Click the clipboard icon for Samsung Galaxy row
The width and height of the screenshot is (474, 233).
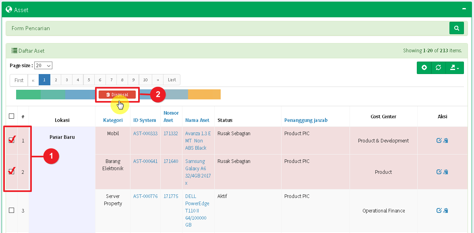[x=446, y=172]
